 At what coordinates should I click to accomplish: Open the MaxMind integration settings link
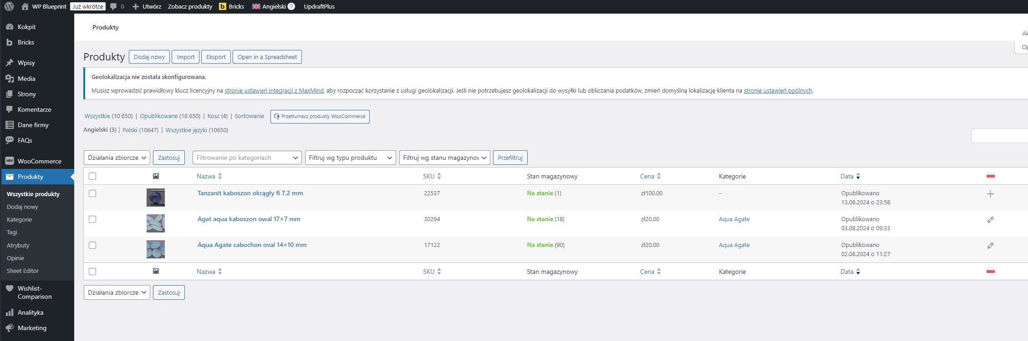pyautogui.click(x=274, y=90)
